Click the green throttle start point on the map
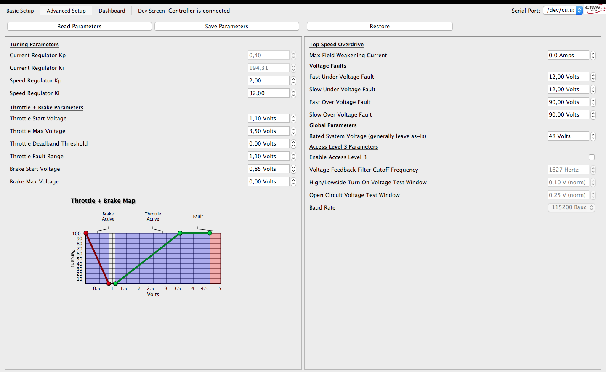 (116, 284)
